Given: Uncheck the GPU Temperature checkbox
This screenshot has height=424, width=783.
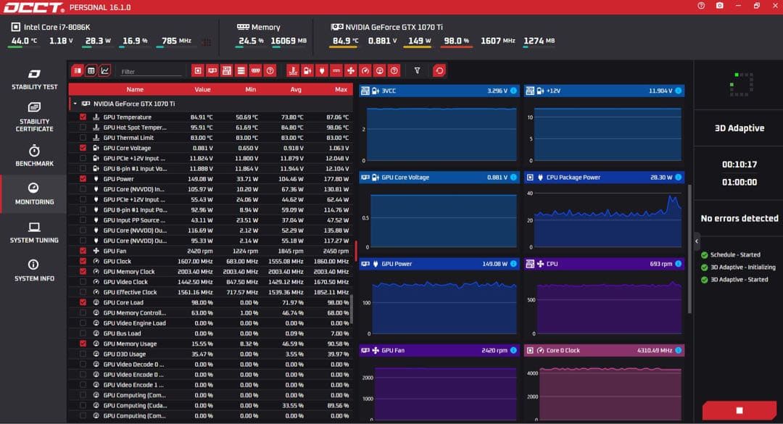Looking at the screenshot, I should (83, 117).
